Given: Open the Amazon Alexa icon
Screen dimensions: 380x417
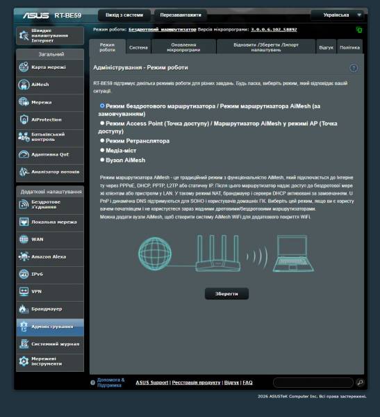Looking at the screenshot, I should pyautogui.click(x=24, y=256).
